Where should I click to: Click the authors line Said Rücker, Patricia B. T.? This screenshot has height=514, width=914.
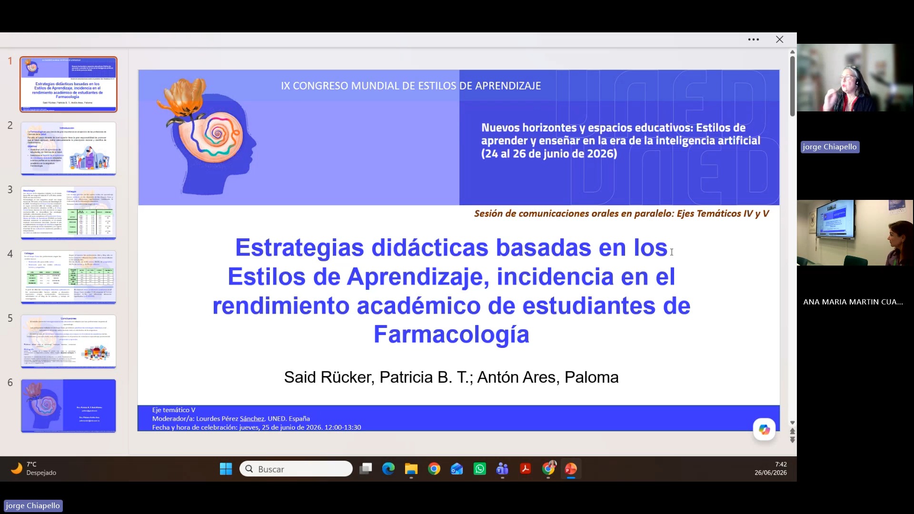click(x=451, y=377)
